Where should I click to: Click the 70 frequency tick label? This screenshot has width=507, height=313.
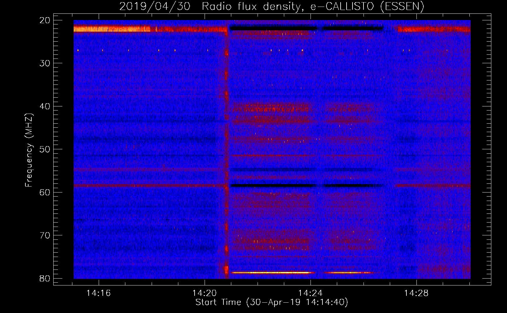(45, 235)
